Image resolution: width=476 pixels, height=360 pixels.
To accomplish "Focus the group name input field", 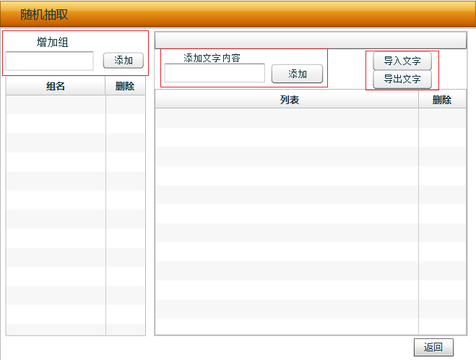I will pos(50,61).
